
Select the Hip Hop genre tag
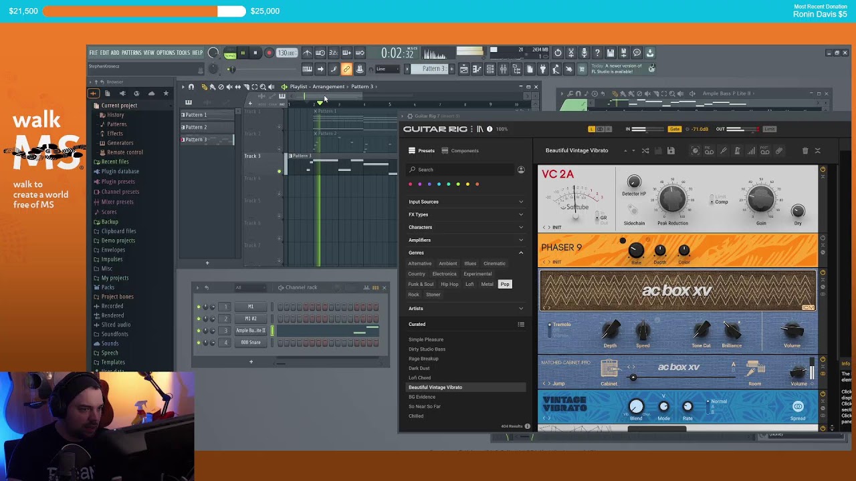449,285
